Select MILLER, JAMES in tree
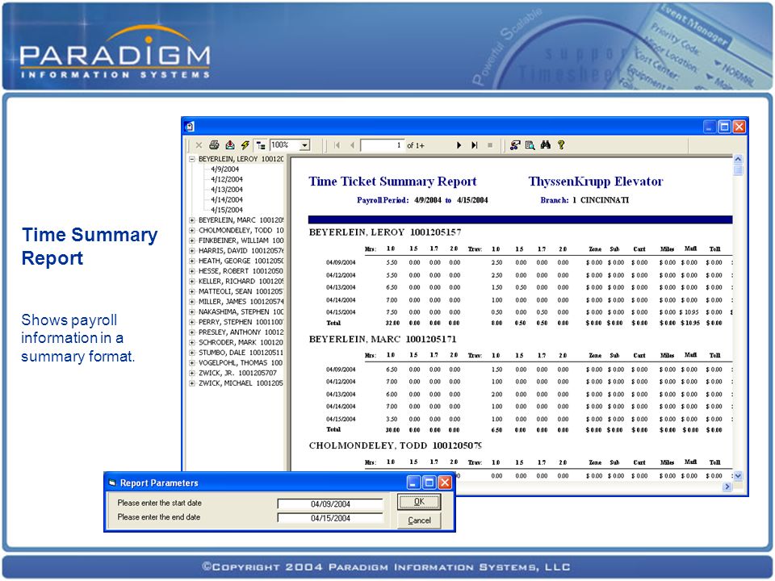The height and width of the screenshot is (581, 775). click(241, 302)
